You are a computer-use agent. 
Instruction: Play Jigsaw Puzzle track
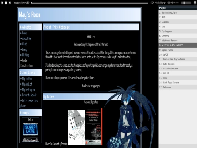[x=178, y=50]
